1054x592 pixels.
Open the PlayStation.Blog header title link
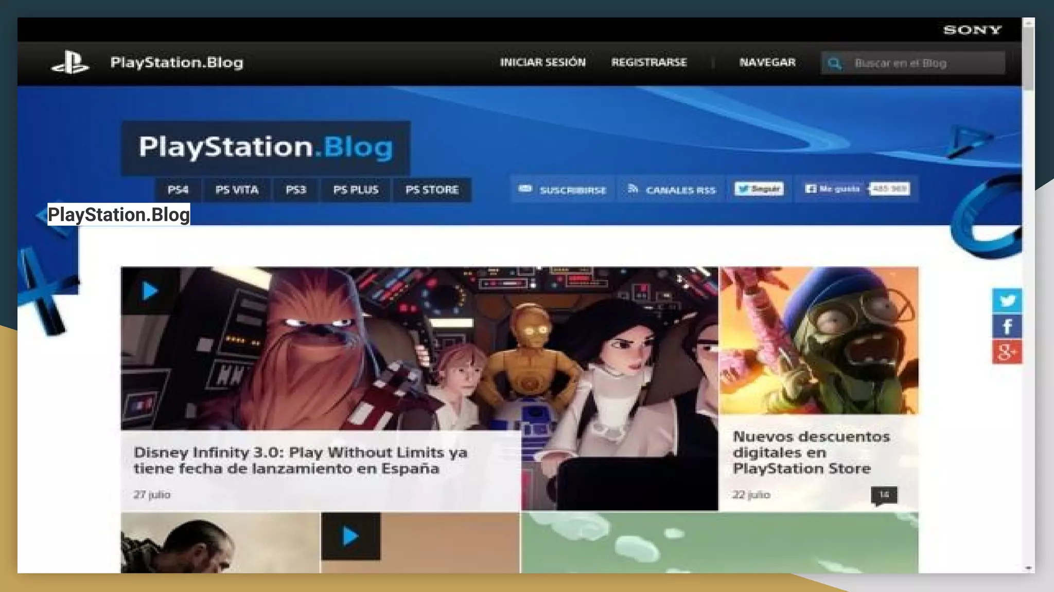pos(177,63)
